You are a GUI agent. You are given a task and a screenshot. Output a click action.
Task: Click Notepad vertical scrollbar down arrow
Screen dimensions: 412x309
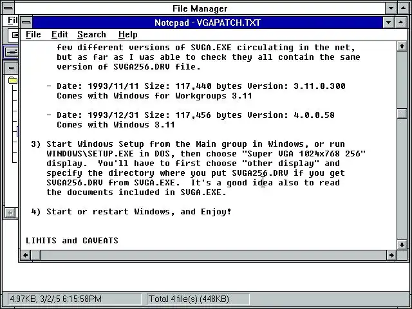[402, 245]
